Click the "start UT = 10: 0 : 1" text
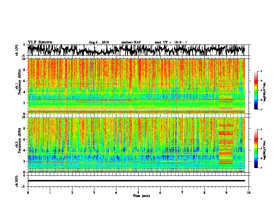Screen dimensions: 280x216 171,42
